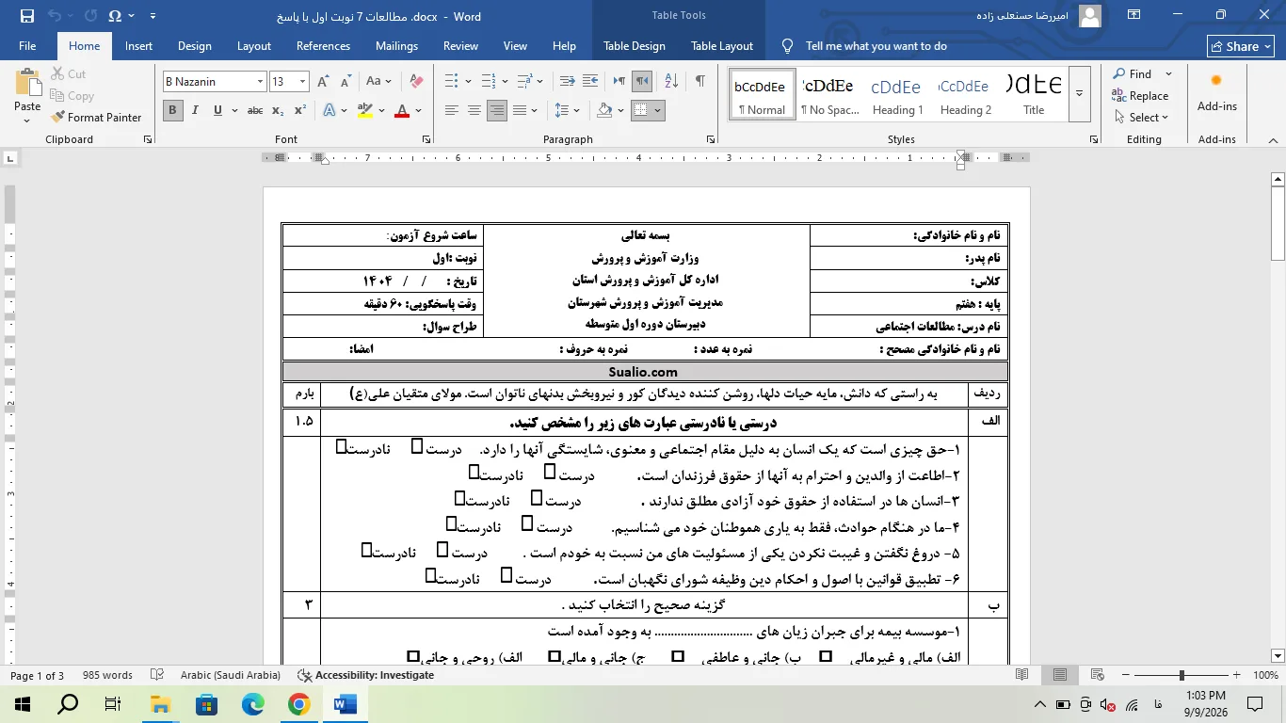This screenshot has width=1286, height=723.
Task: Set left-to-right text direction
Action: click(x=619, y=82)
